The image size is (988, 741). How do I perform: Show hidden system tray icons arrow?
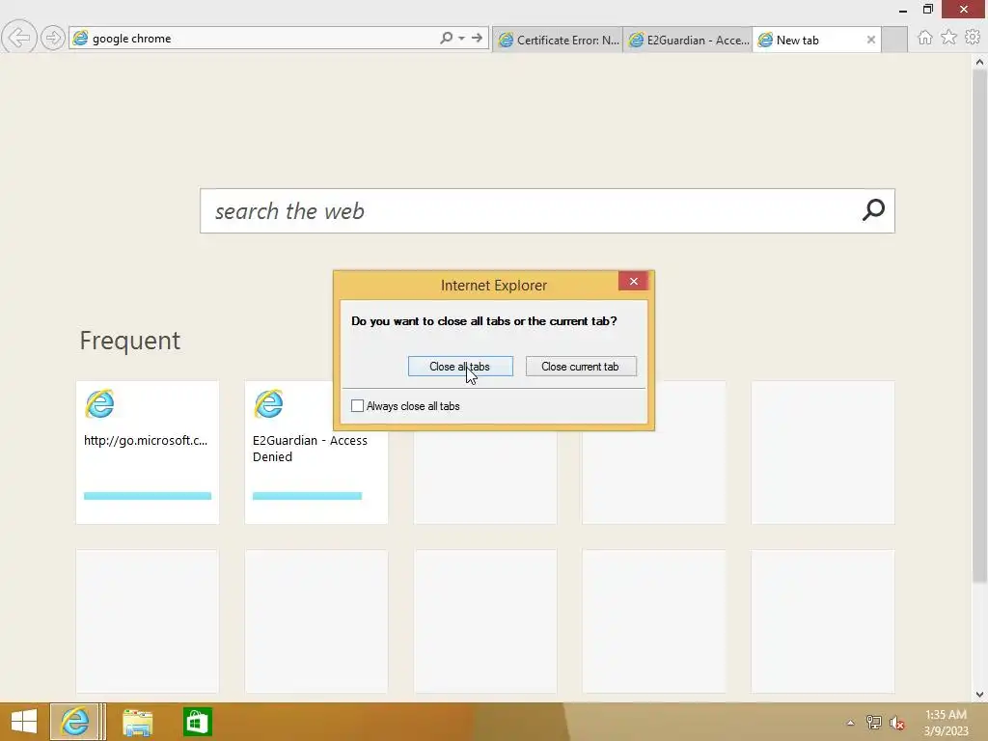[850, 723]
